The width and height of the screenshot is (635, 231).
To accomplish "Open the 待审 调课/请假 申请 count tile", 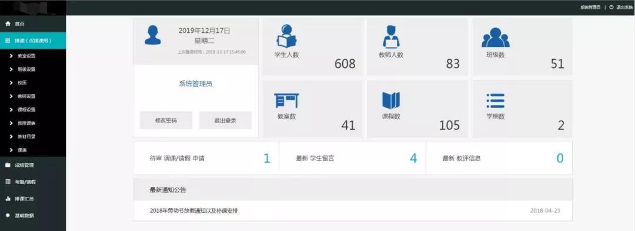I will [x=206, y=158].
